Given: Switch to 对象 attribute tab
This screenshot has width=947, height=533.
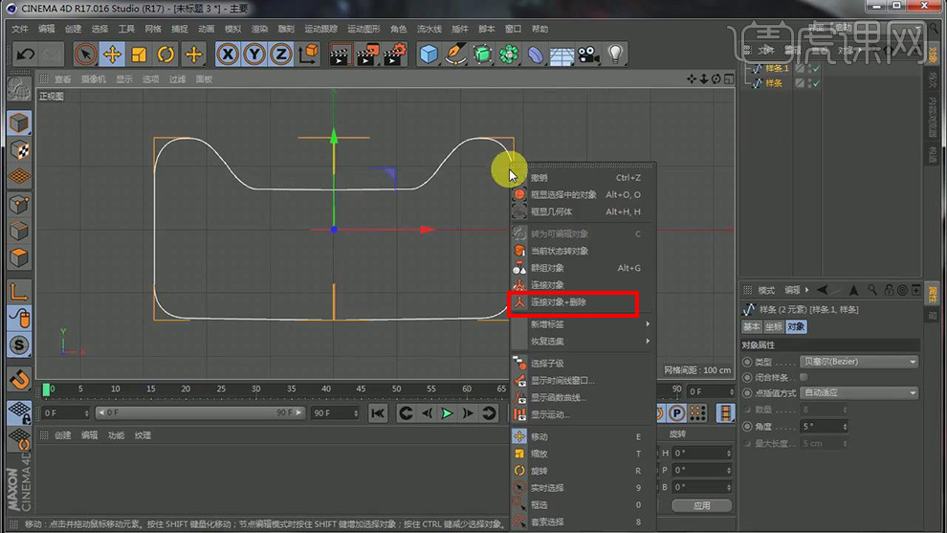Looking at the screenshot, I should pyautogui.click(x=796, y=327).
